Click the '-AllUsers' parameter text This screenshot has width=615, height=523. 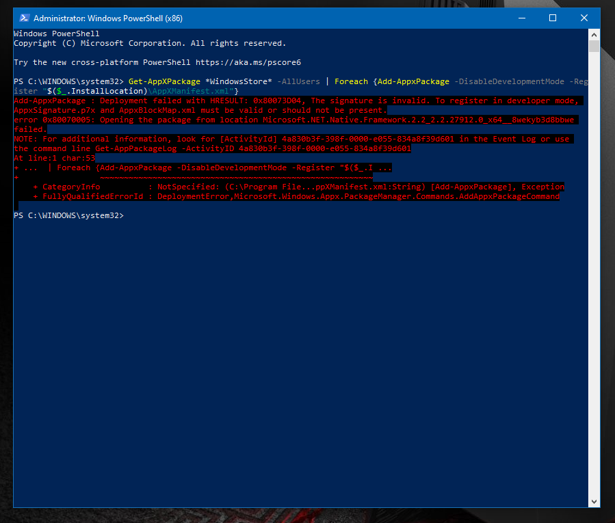click(x=298, y=81)
